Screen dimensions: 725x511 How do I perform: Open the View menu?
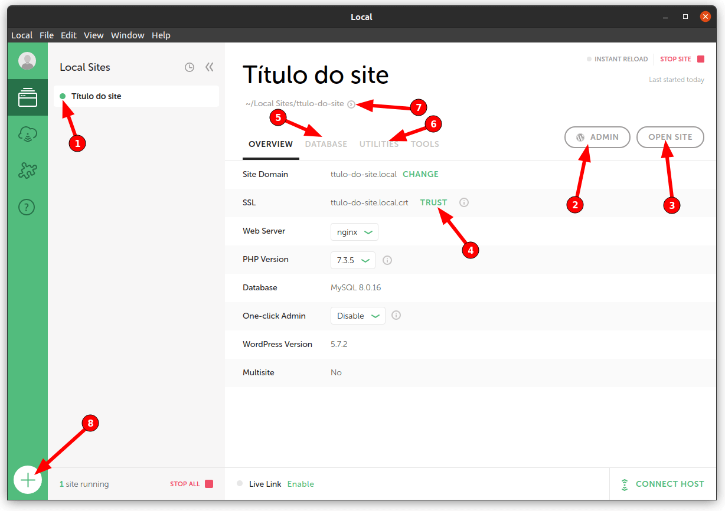click(x=93, y=35)
